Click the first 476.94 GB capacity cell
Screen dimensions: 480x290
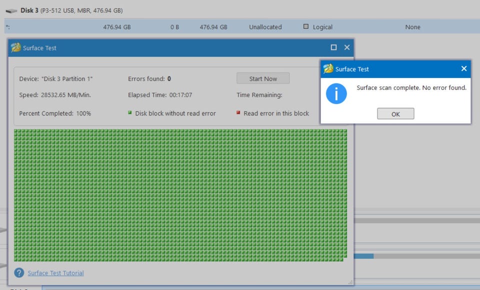click(x=117, y=27)
